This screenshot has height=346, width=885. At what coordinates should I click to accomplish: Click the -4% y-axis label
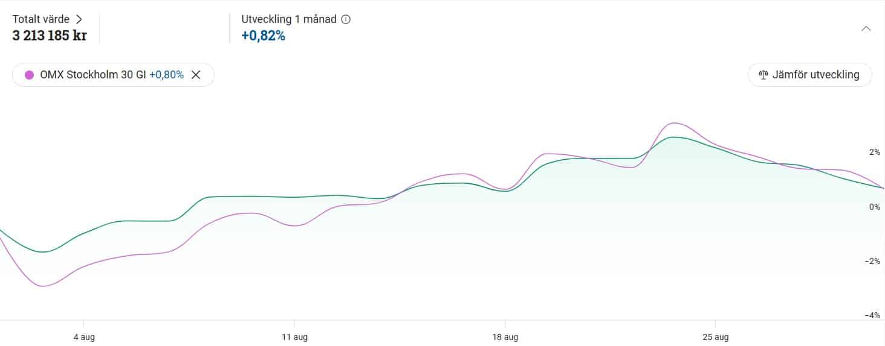(872, 315)
